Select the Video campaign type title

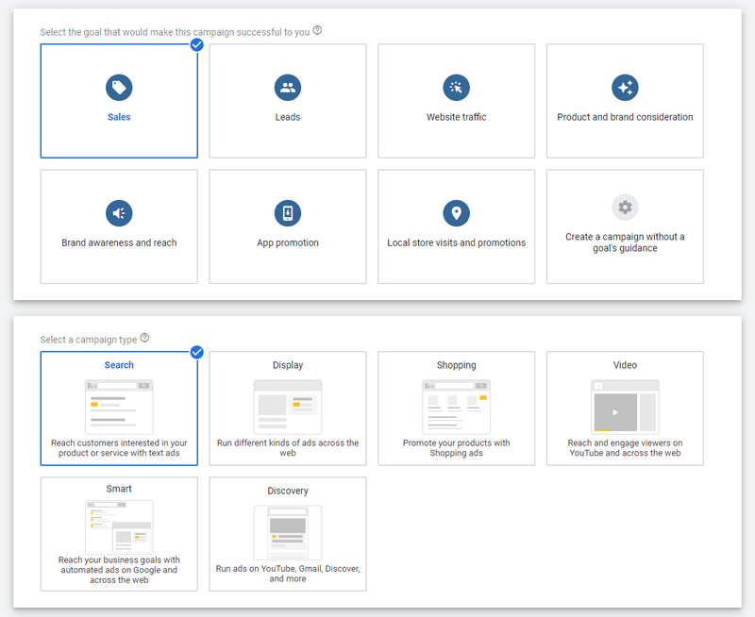625,365
